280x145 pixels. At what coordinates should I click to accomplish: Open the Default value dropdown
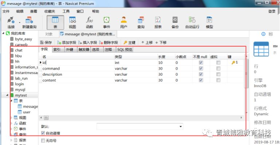[181, 126]
